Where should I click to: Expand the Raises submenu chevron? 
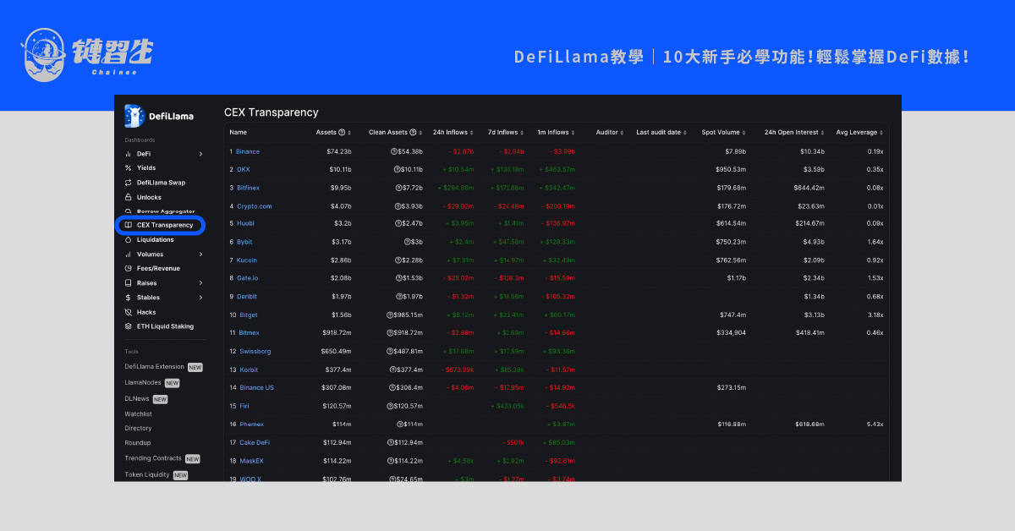(200, 282)
